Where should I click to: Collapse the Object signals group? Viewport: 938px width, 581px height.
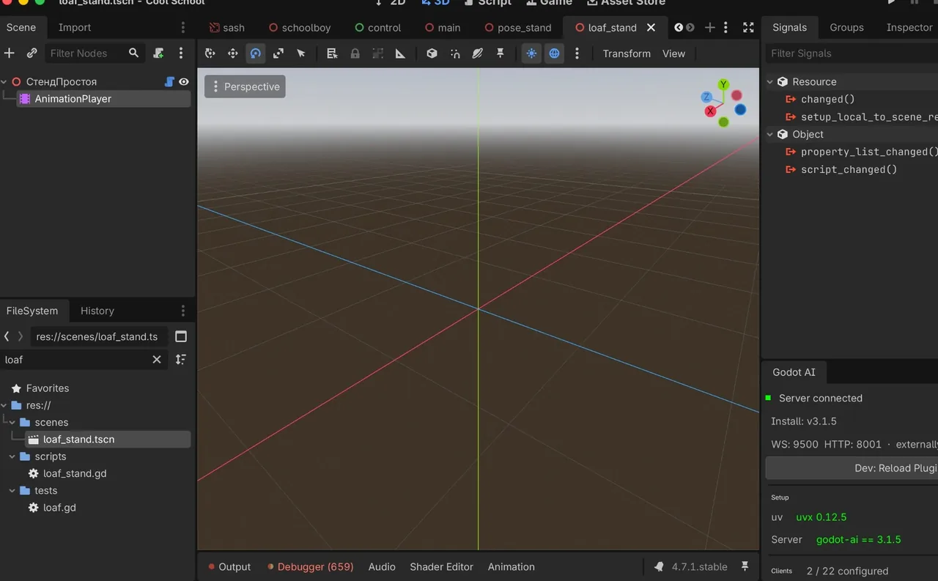click(770, 135)
